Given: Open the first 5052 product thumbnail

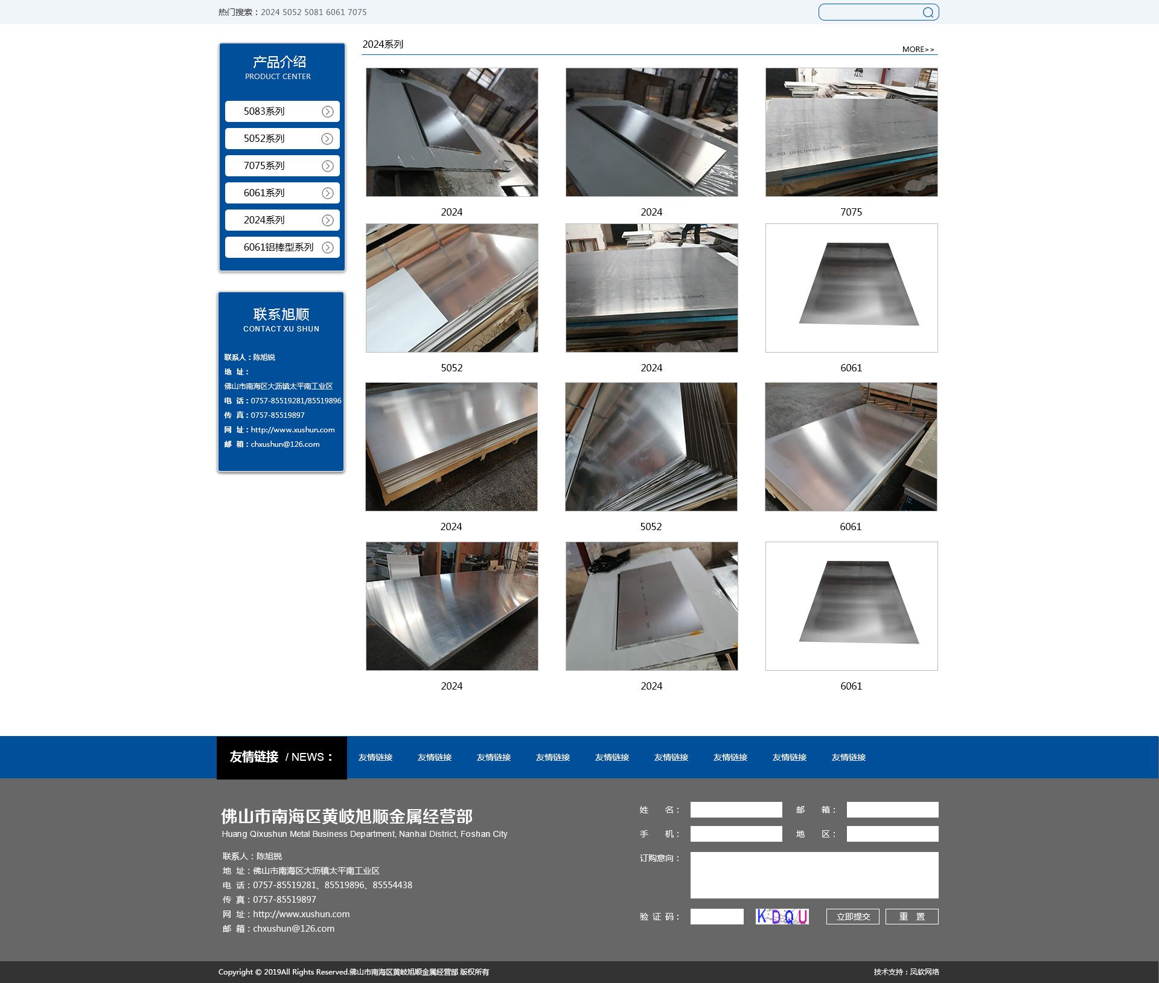Looking at the screenshot, I should [x=452, y=288].
